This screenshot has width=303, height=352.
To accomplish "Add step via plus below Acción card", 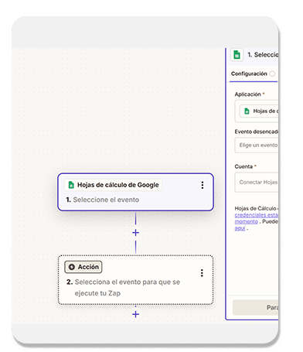I will 135,314.
